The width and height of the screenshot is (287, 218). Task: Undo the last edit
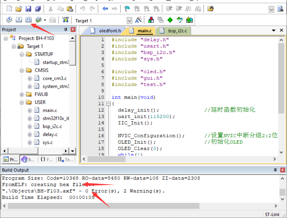click(83, 9)
